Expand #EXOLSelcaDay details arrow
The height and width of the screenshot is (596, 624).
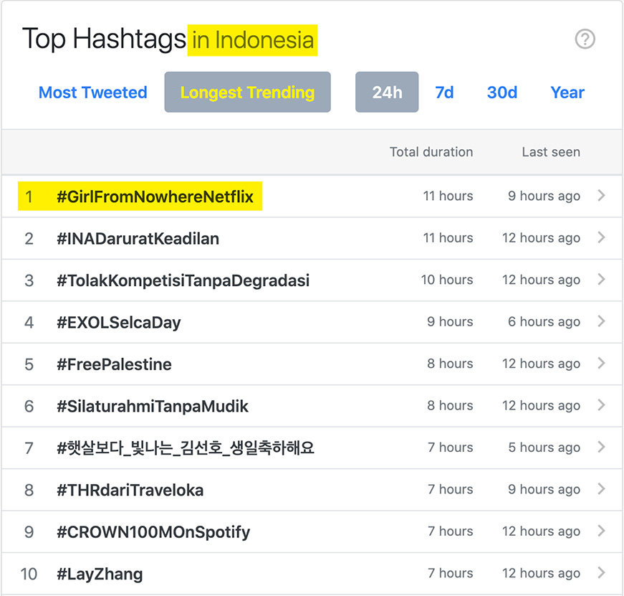[x=601, y=321]
